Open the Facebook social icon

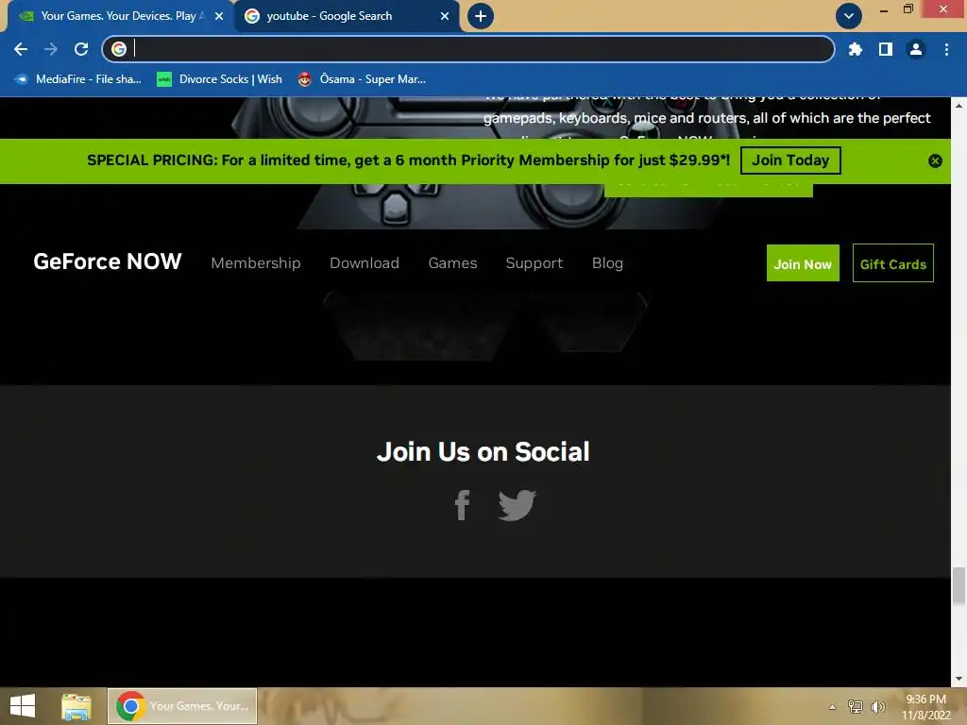click(x=463, y=505)
